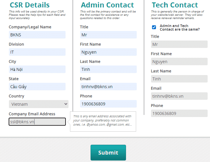
Task: Focus Admin Contact Last Name field
Action: tap(108, 69)
